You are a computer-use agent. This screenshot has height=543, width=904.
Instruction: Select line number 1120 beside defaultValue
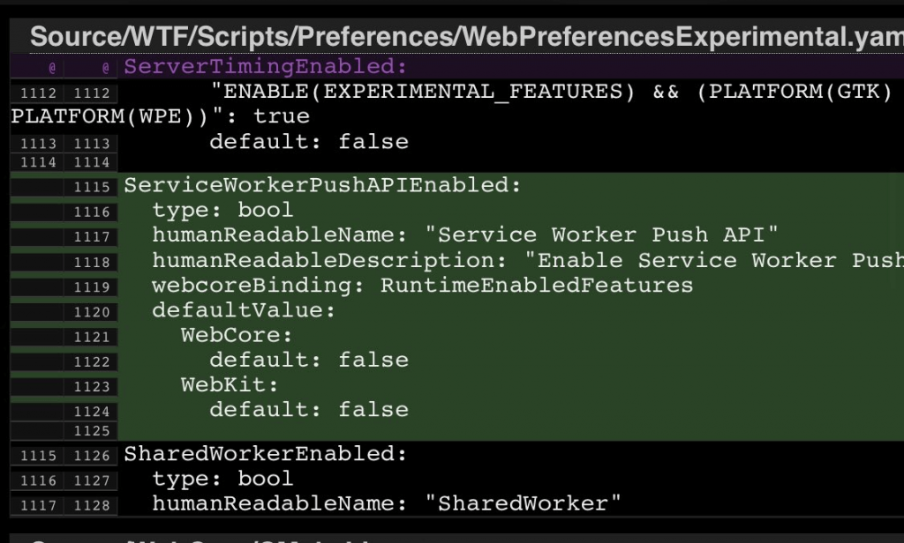pos(91,312)
